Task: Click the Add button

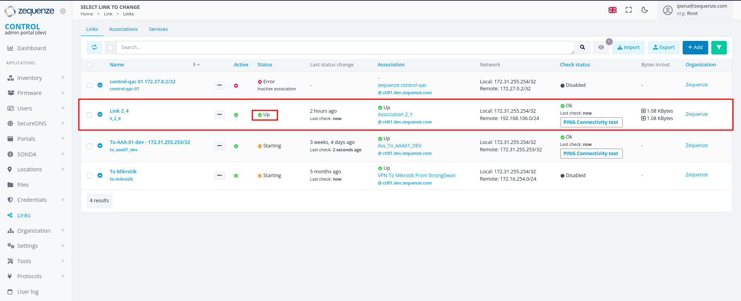Action: [x=695, y=47]
